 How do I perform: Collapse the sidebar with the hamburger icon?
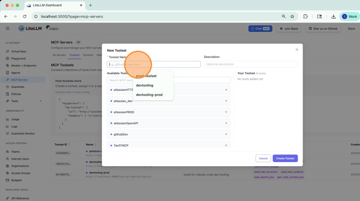7,28
